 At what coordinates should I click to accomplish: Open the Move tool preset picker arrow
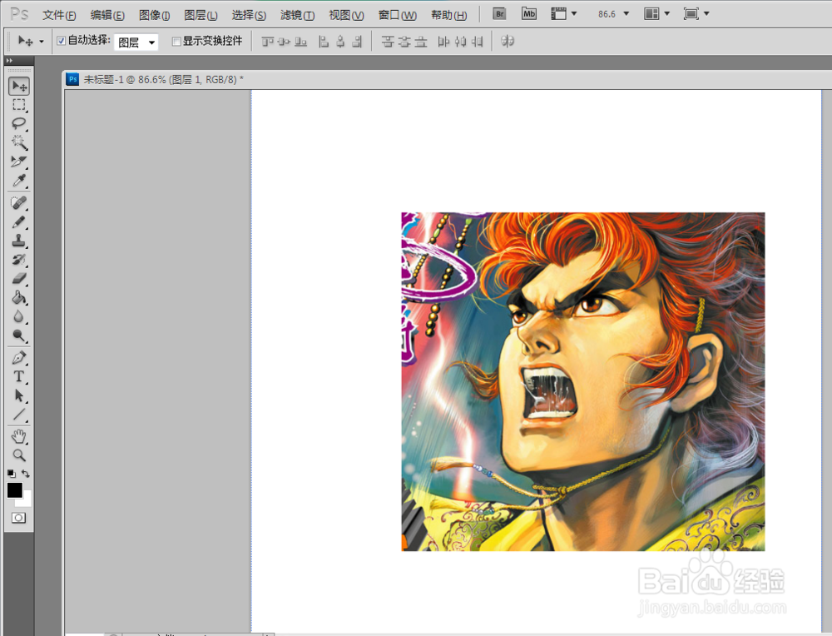tap(42, 42)
